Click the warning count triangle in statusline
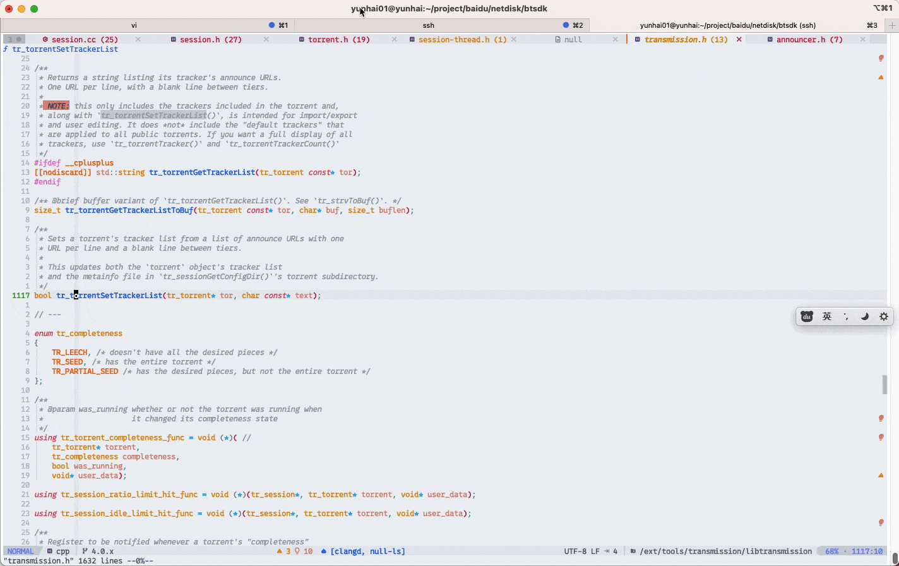The width and height of the screenshot is (899, 566). (280, 551)
